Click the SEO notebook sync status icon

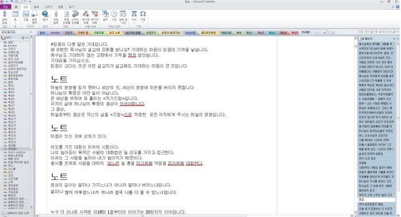click(x=23, y=38)
